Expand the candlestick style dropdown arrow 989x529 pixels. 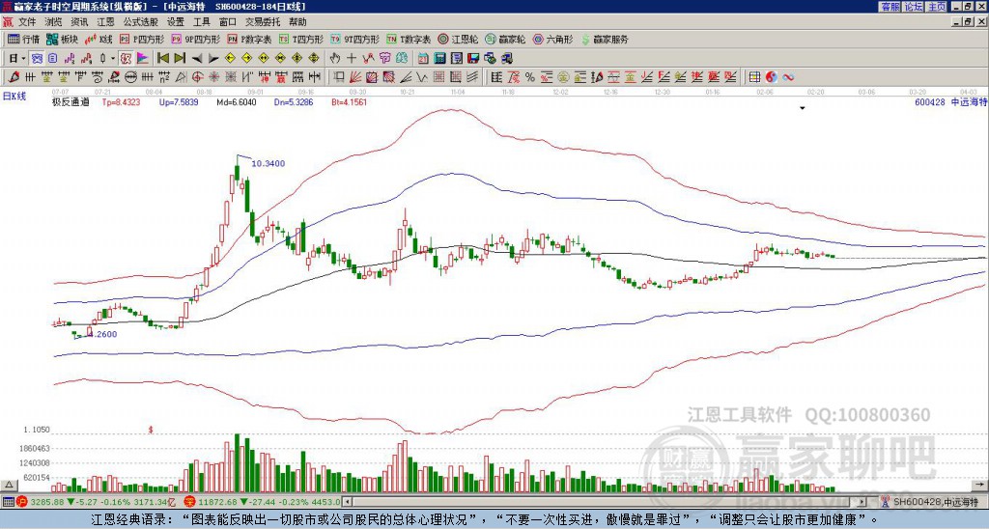pyautogui.click(x=113, y=58)
